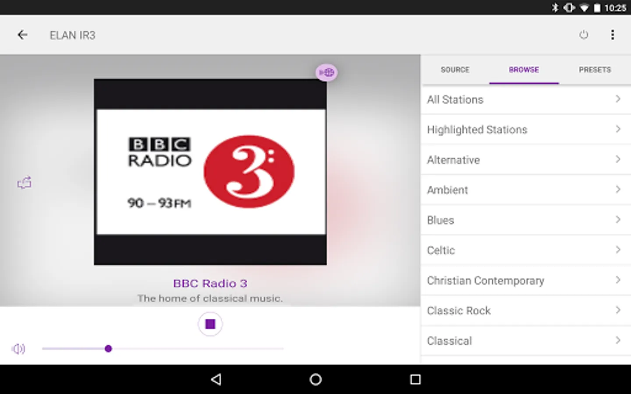631x394 pixels.
Task: Open Ambient genre chevron
Action: [618, 190]
